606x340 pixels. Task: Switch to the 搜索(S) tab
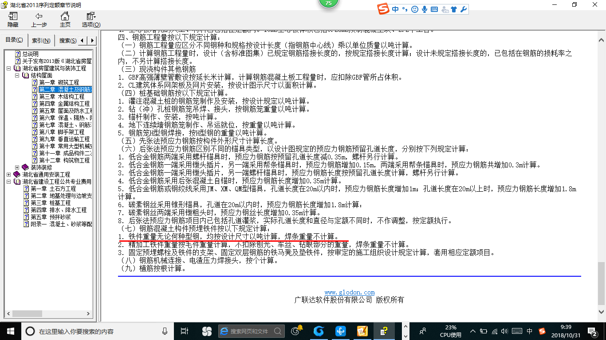pos(67,41)
